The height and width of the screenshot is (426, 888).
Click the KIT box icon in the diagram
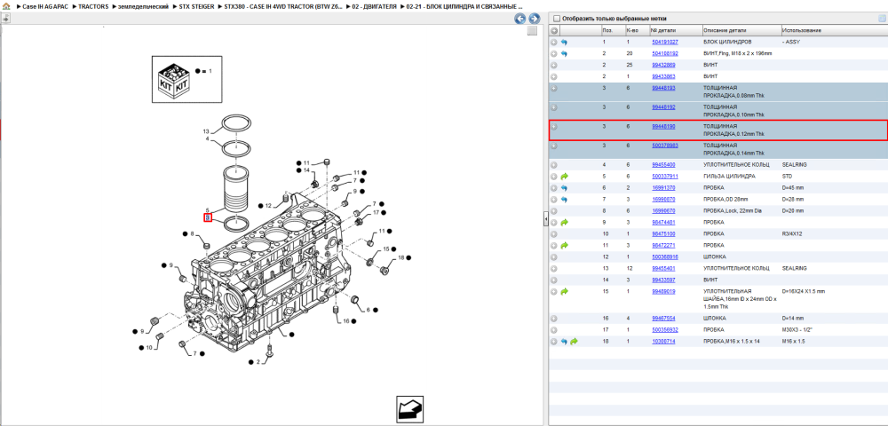coord(173,80)
